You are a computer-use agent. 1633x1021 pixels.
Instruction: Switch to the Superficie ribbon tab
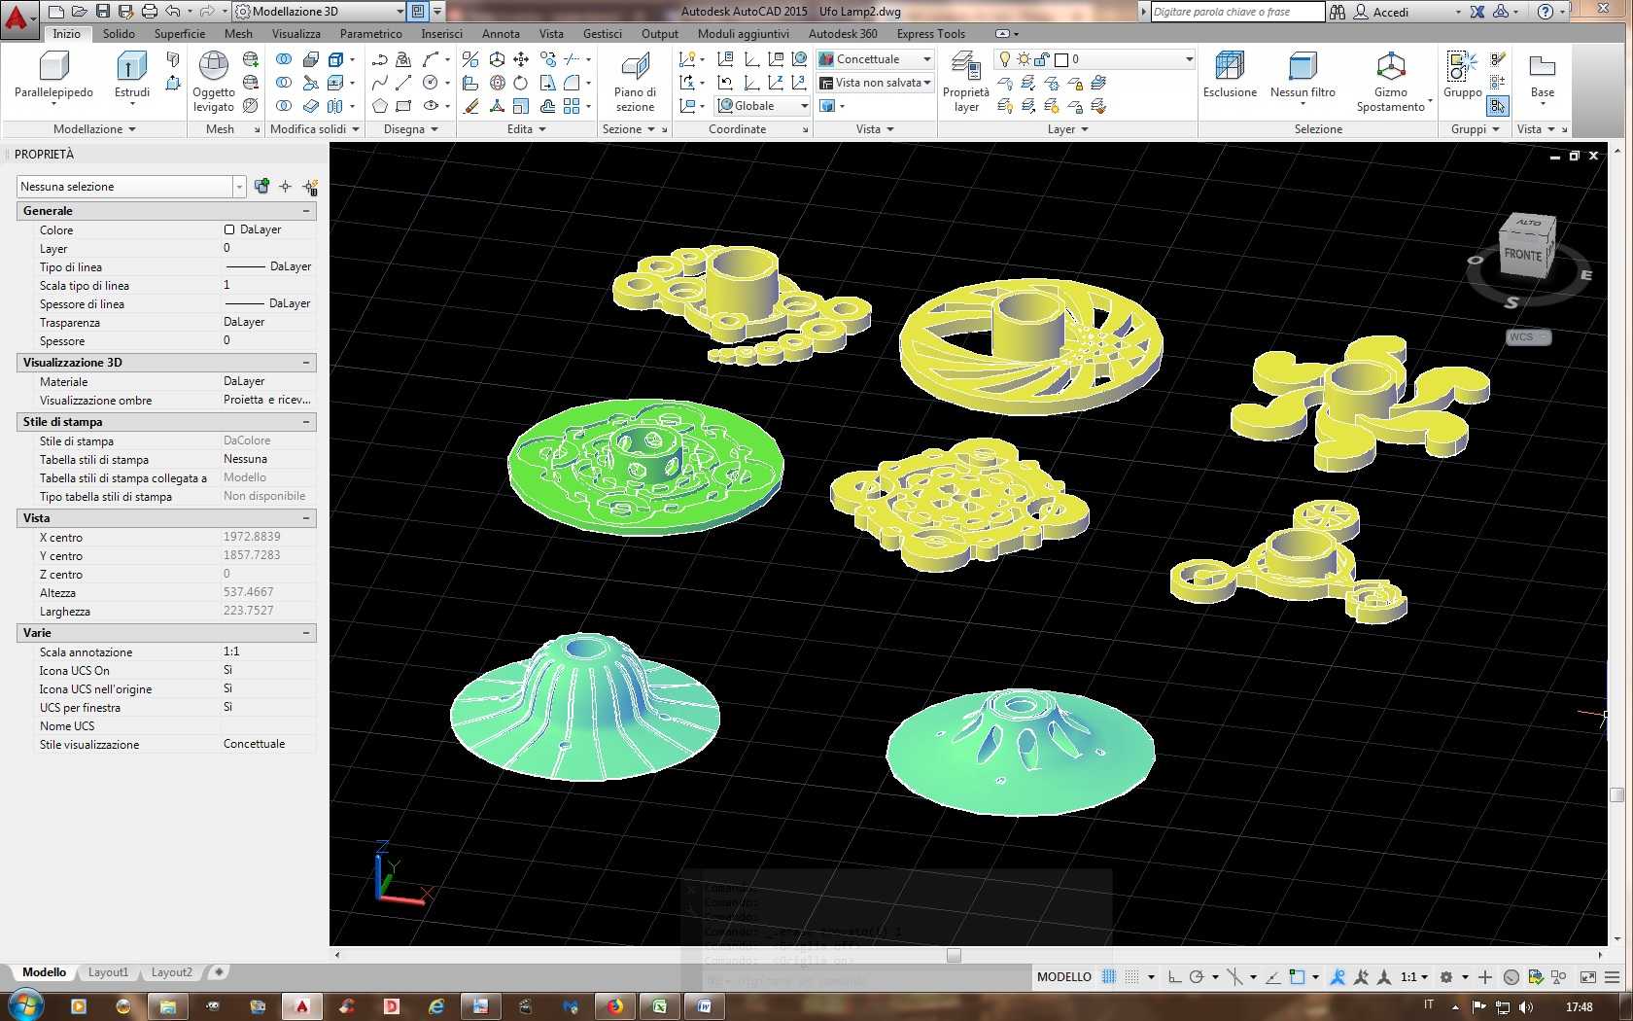tap(180, 34)
